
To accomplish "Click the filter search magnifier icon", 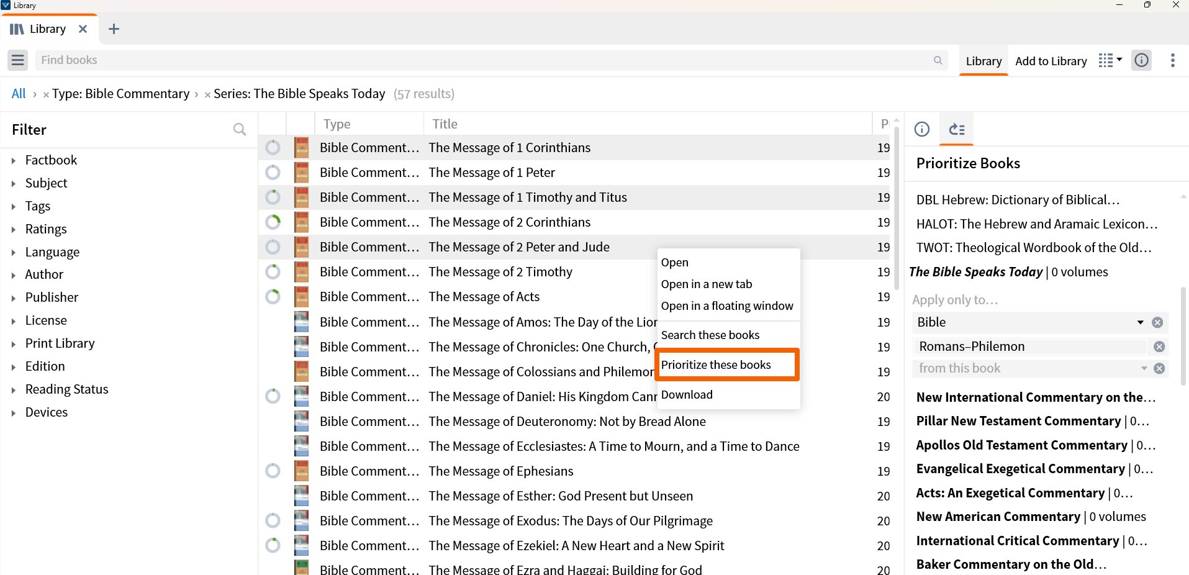I will pos(240,129).
